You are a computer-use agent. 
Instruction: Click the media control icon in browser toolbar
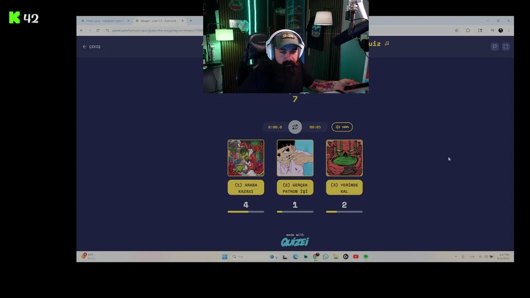pos(492,30)
